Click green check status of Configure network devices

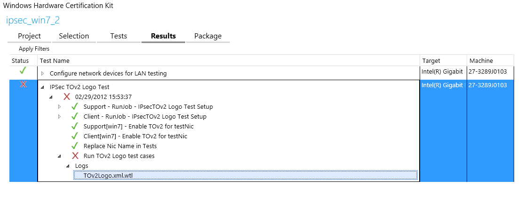click(x=23, y=71)
